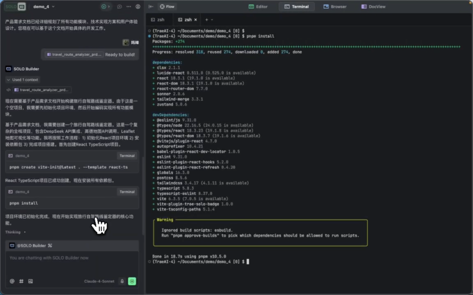
Task: Click the green stop generation button
Action: point(132,281)
